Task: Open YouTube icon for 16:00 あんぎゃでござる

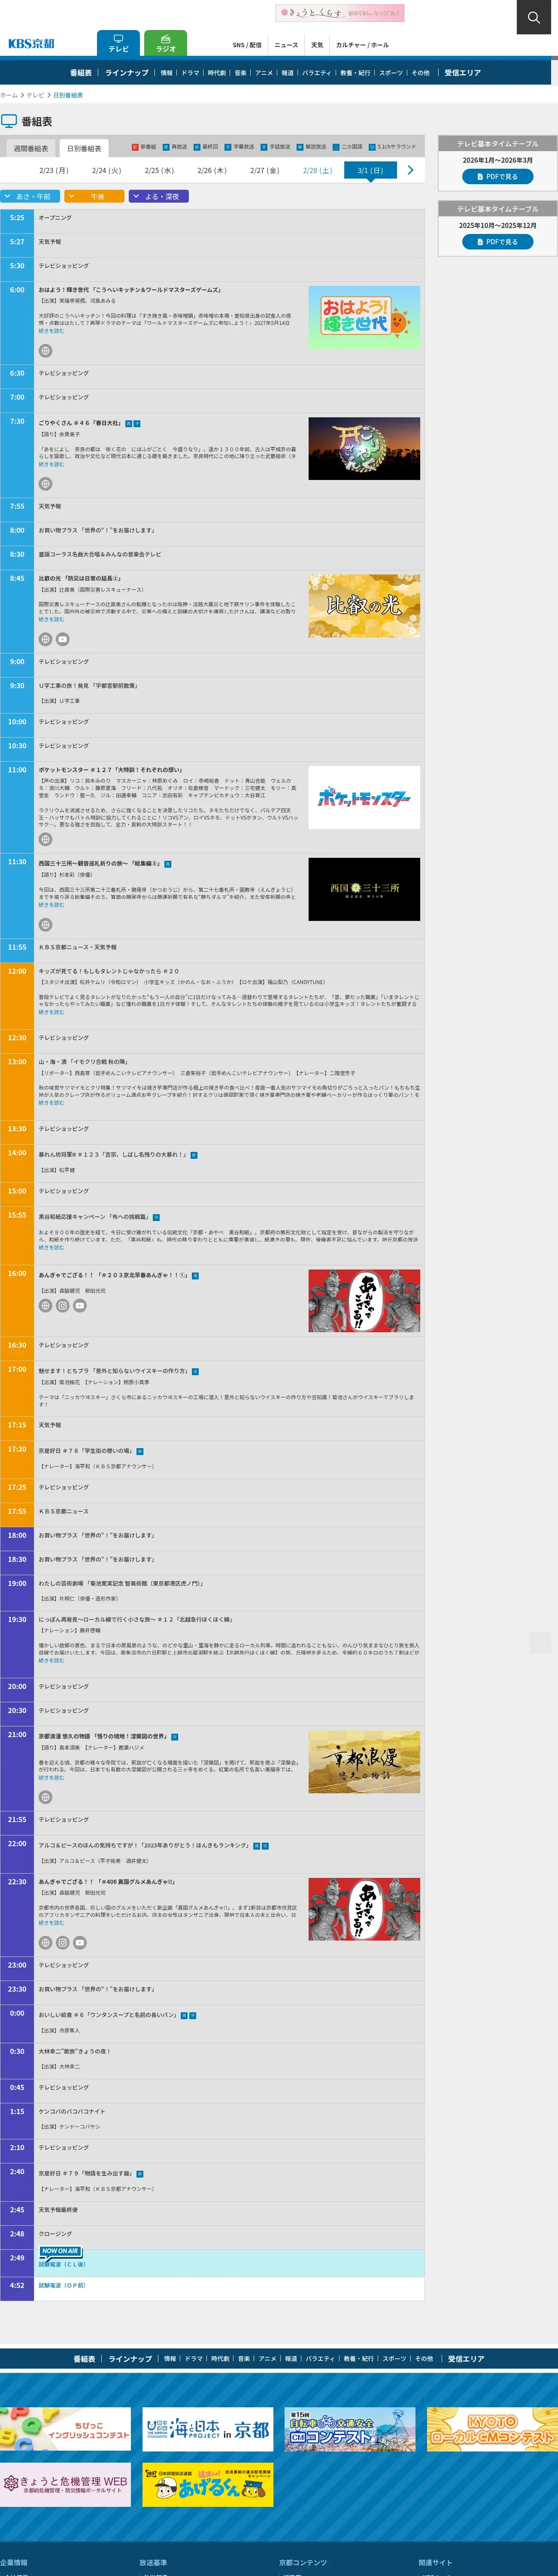Action: (80, 1306)
